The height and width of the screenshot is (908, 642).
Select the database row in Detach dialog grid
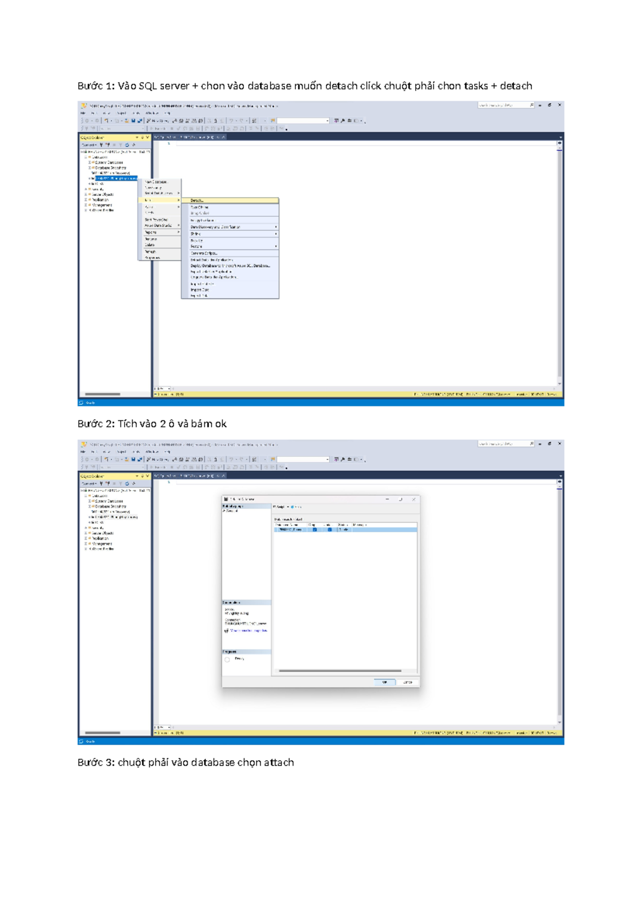click(346, 529)
